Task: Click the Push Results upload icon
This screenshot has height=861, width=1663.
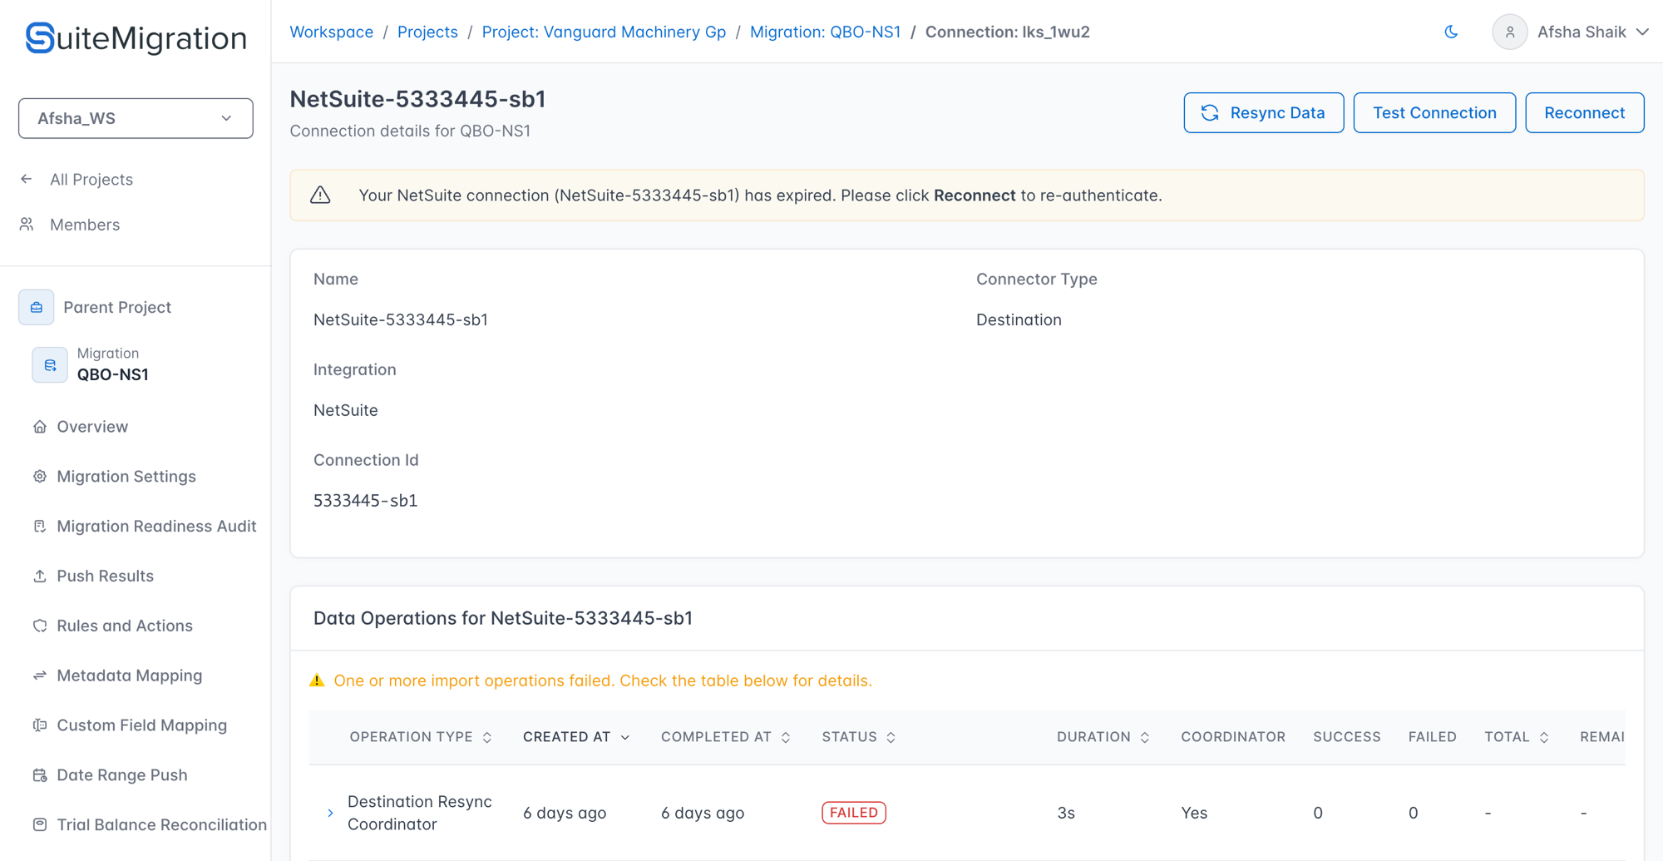Action: [x=40, y=576]
